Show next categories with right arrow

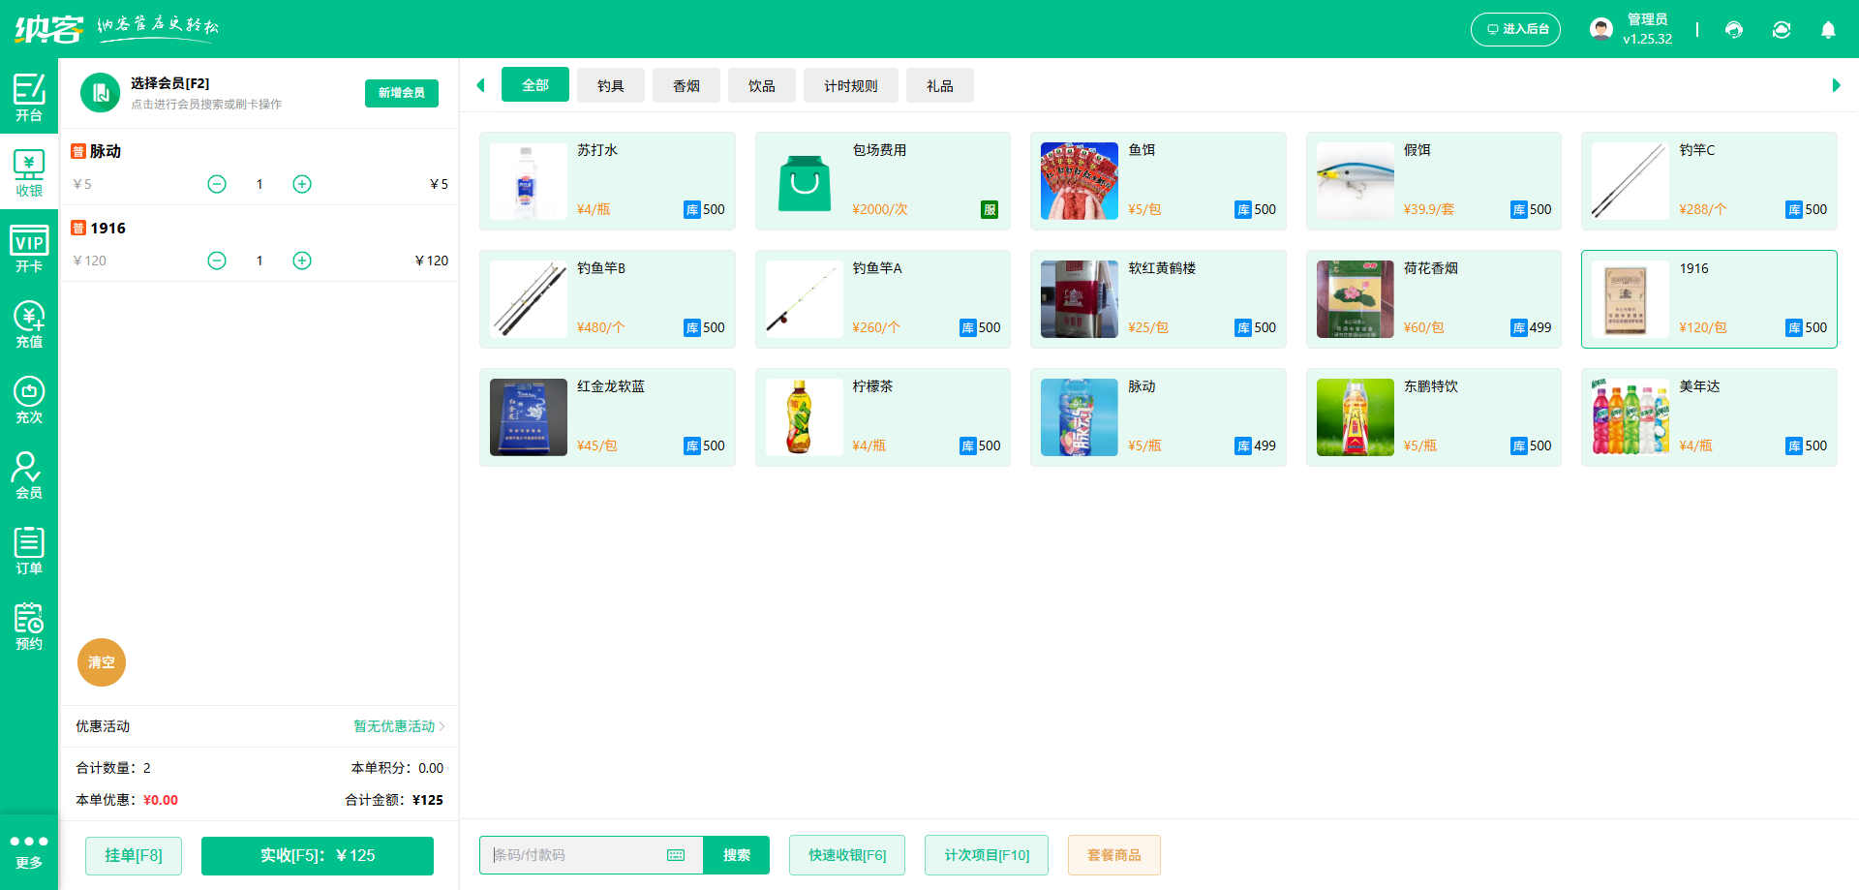click(x=1836, y=85)
